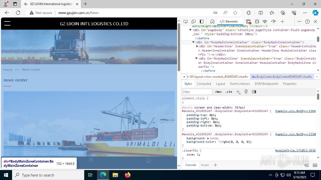The image size is (321, 180).
Task: Expand the background shorthand property triangle
Action: tap(208, 138)
